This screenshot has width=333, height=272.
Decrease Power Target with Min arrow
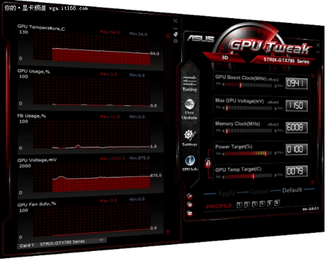(224, 154)
